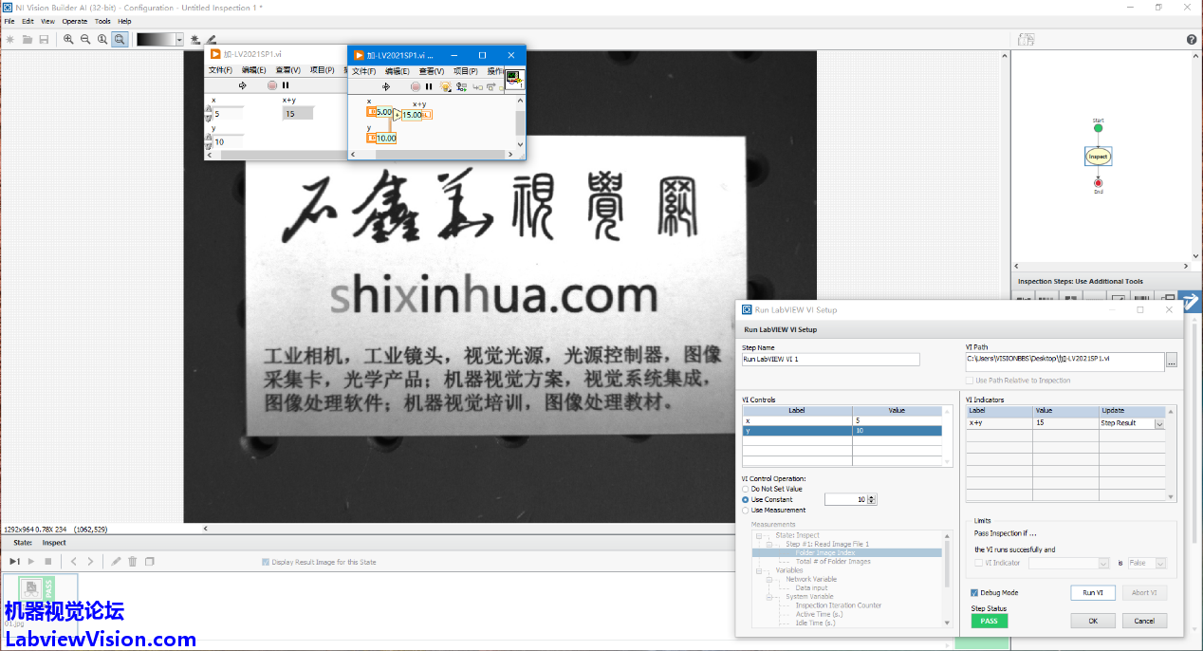The height and width of the screenshot is (651, 1203).
Task: Click the Inspect state node in the diagram
Action: click(1098, 156)
